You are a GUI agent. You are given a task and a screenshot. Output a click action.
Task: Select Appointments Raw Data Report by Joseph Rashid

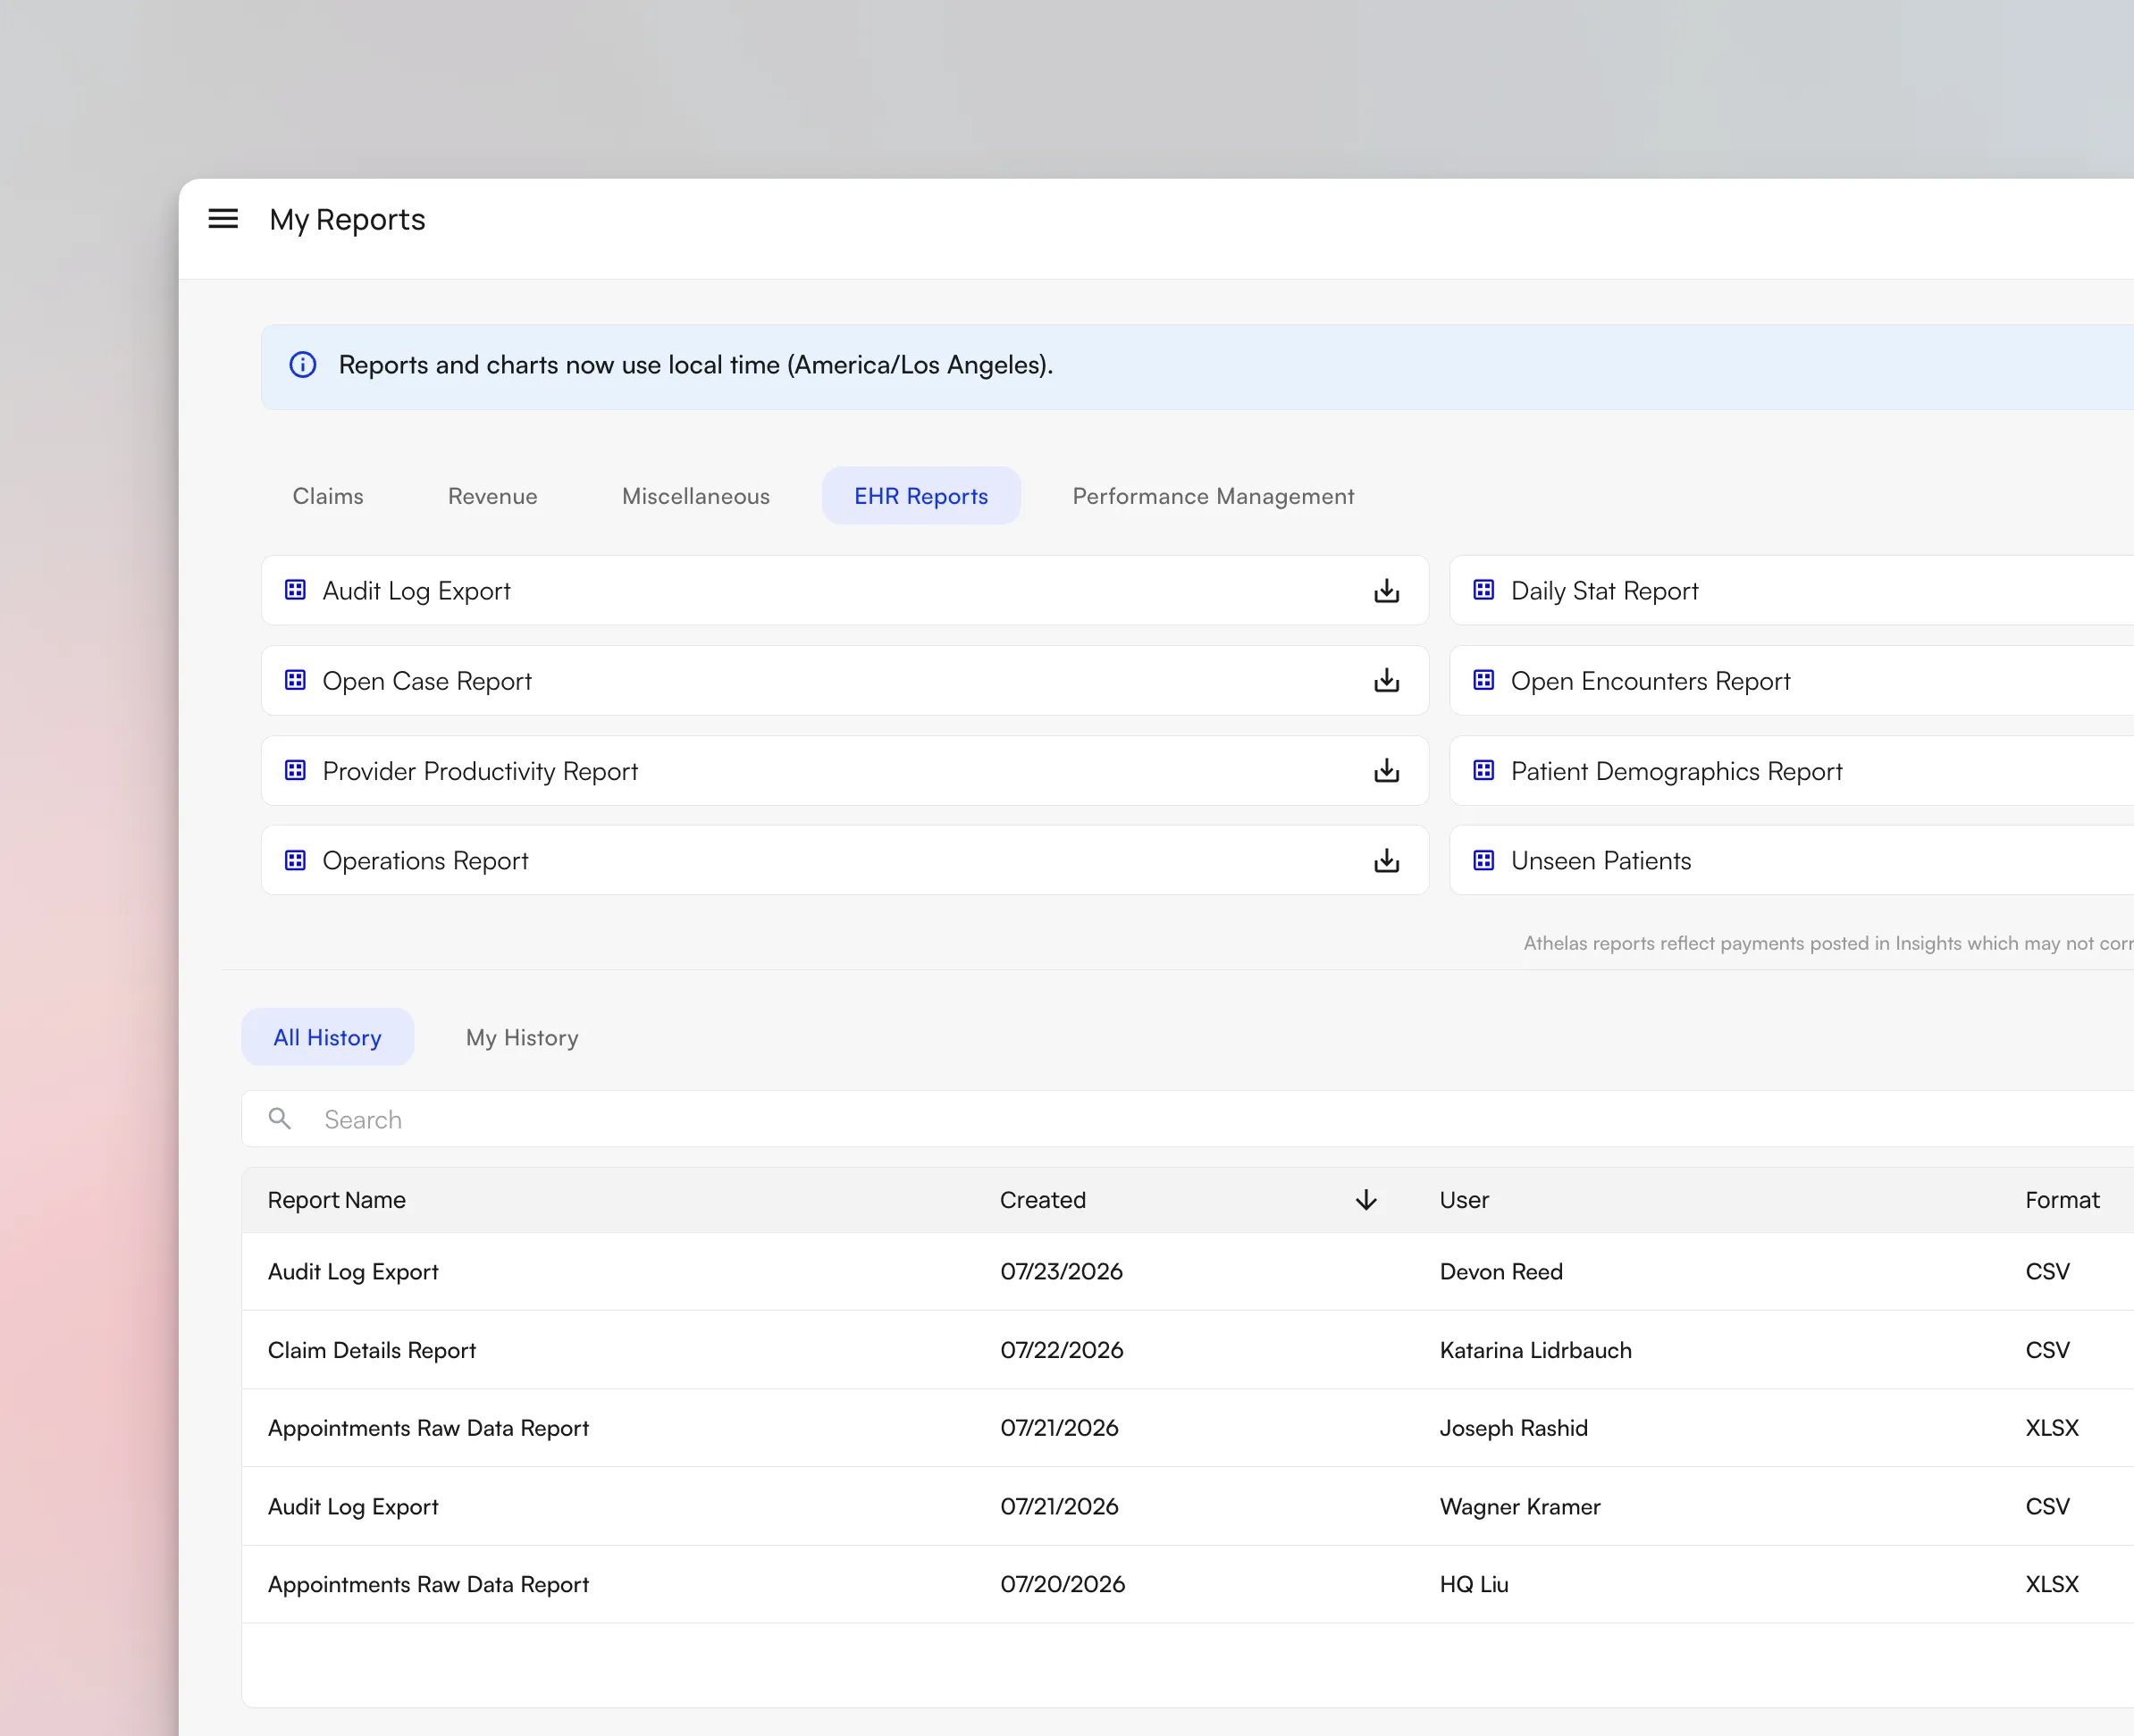pos(1188,1428)
